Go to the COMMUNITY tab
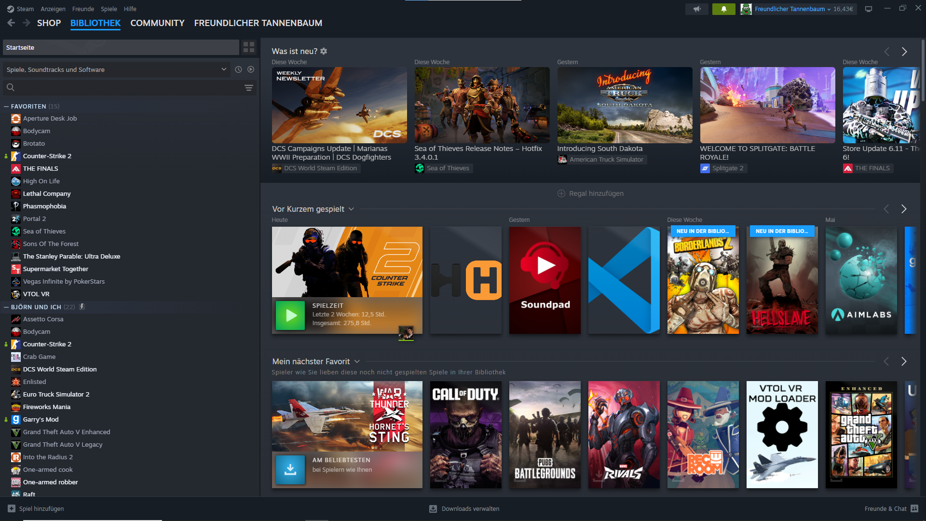This screenshot has width=926, height=521. point(157,23)
